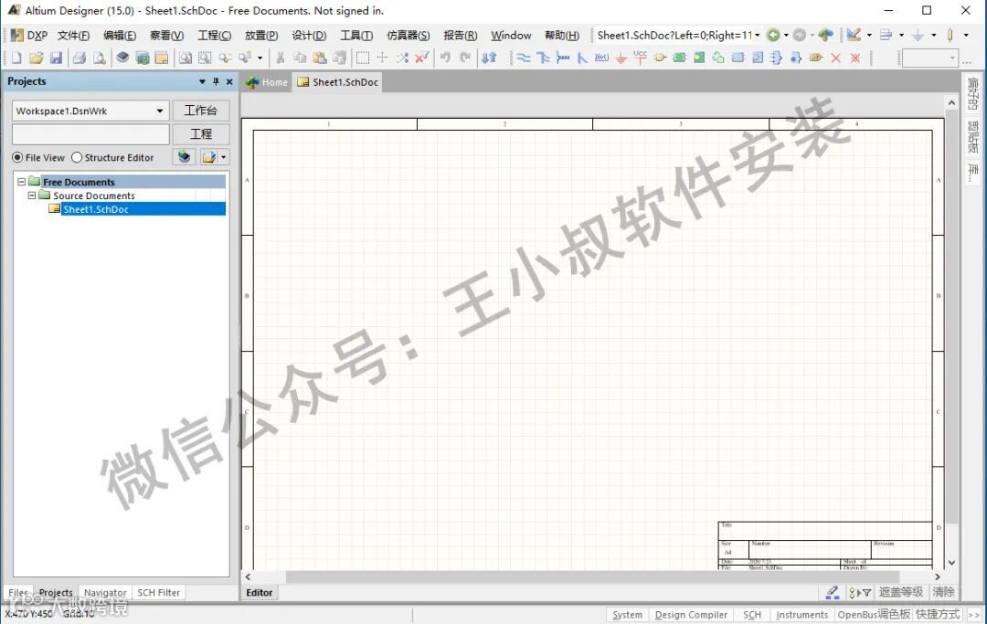The width and height of the screenshot is (987, 624).
Task: Click the 工程 button
Action: tap(201, 134)
